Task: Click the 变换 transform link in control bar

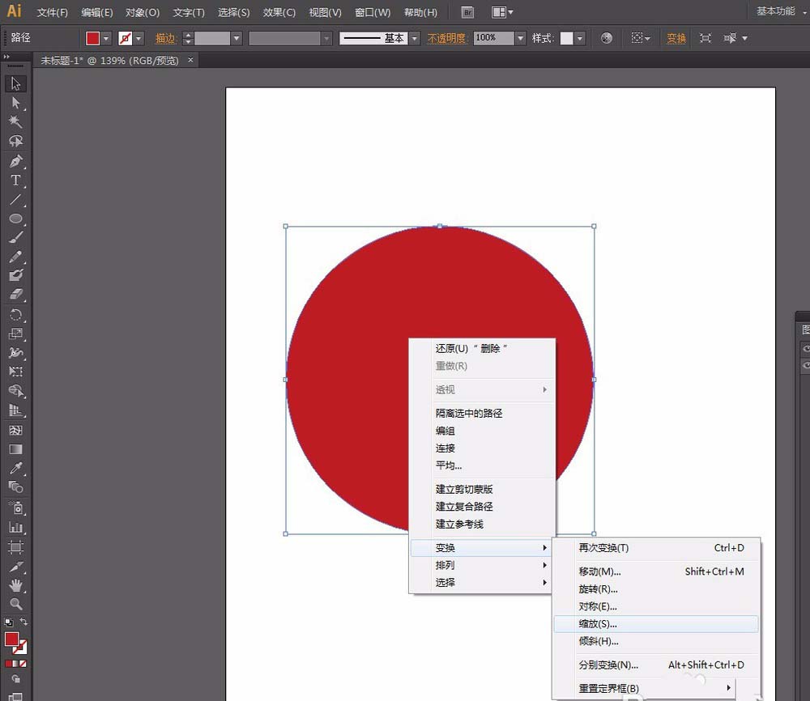Action: (x=676, y=38)
